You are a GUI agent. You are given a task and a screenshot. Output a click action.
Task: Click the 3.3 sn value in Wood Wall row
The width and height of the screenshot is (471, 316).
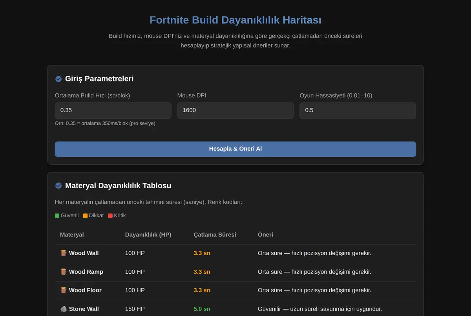202,253
